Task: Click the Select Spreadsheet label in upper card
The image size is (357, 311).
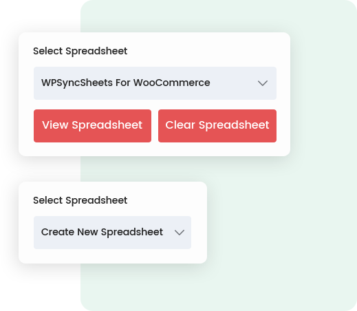Action: pyautogui.click(x=80, y=51)
